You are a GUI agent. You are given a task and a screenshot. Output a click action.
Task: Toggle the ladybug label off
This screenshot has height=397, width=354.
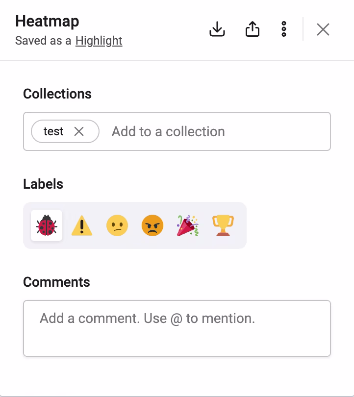click(x=46, y=225)
